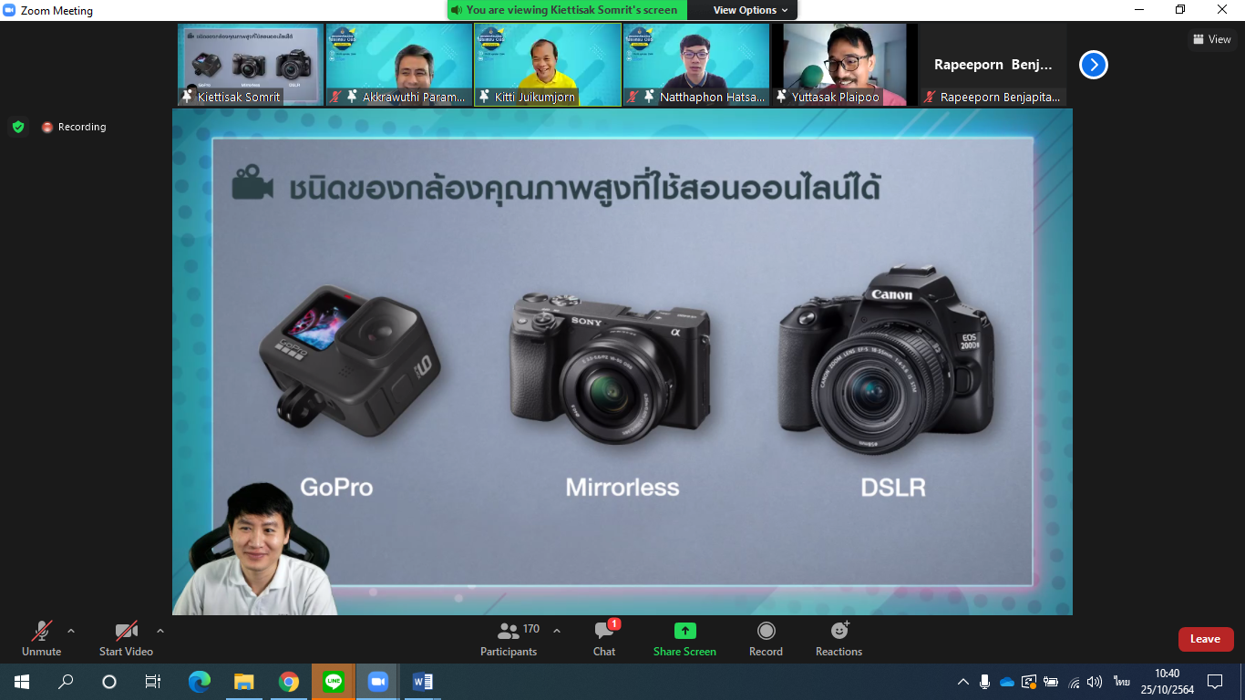Screen dimensions: 1245x700
Task: Open taskbar search magnifier
Action: (x=66, y=681)
